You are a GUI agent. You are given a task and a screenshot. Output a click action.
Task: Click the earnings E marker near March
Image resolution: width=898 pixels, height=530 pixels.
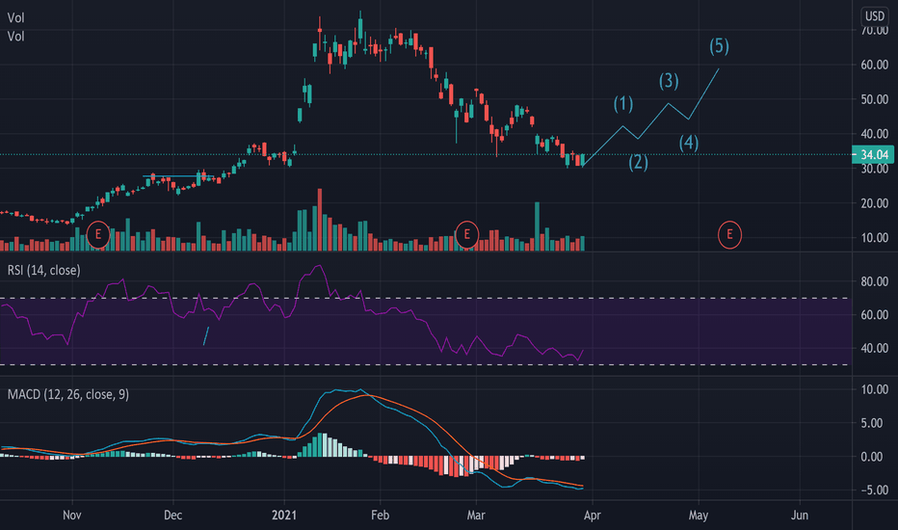466,234
